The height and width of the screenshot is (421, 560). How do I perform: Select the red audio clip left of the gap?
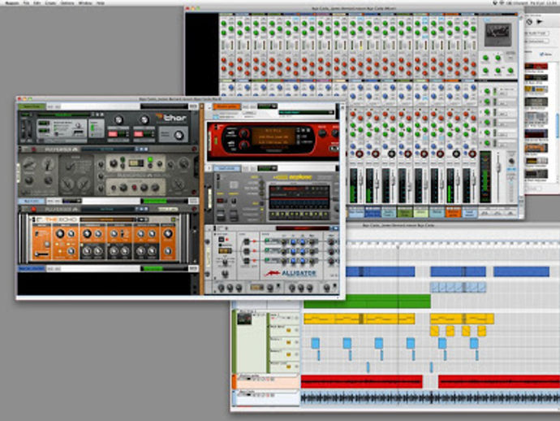[x=362, y=382]
